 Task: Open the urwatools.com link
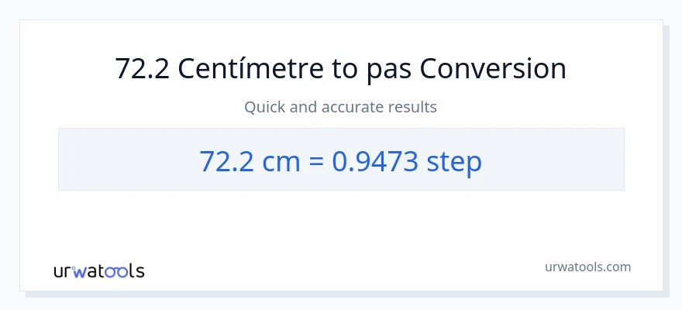pyautogui.click(x=587, y=267)
